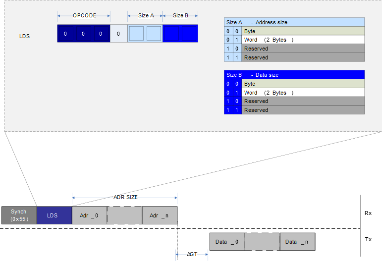Image resolution: width=382 pixels, height=261 pixels.
Task: Click the ADR SIZE dimension label
Action: pyautogui.click(x=125, y=197)
